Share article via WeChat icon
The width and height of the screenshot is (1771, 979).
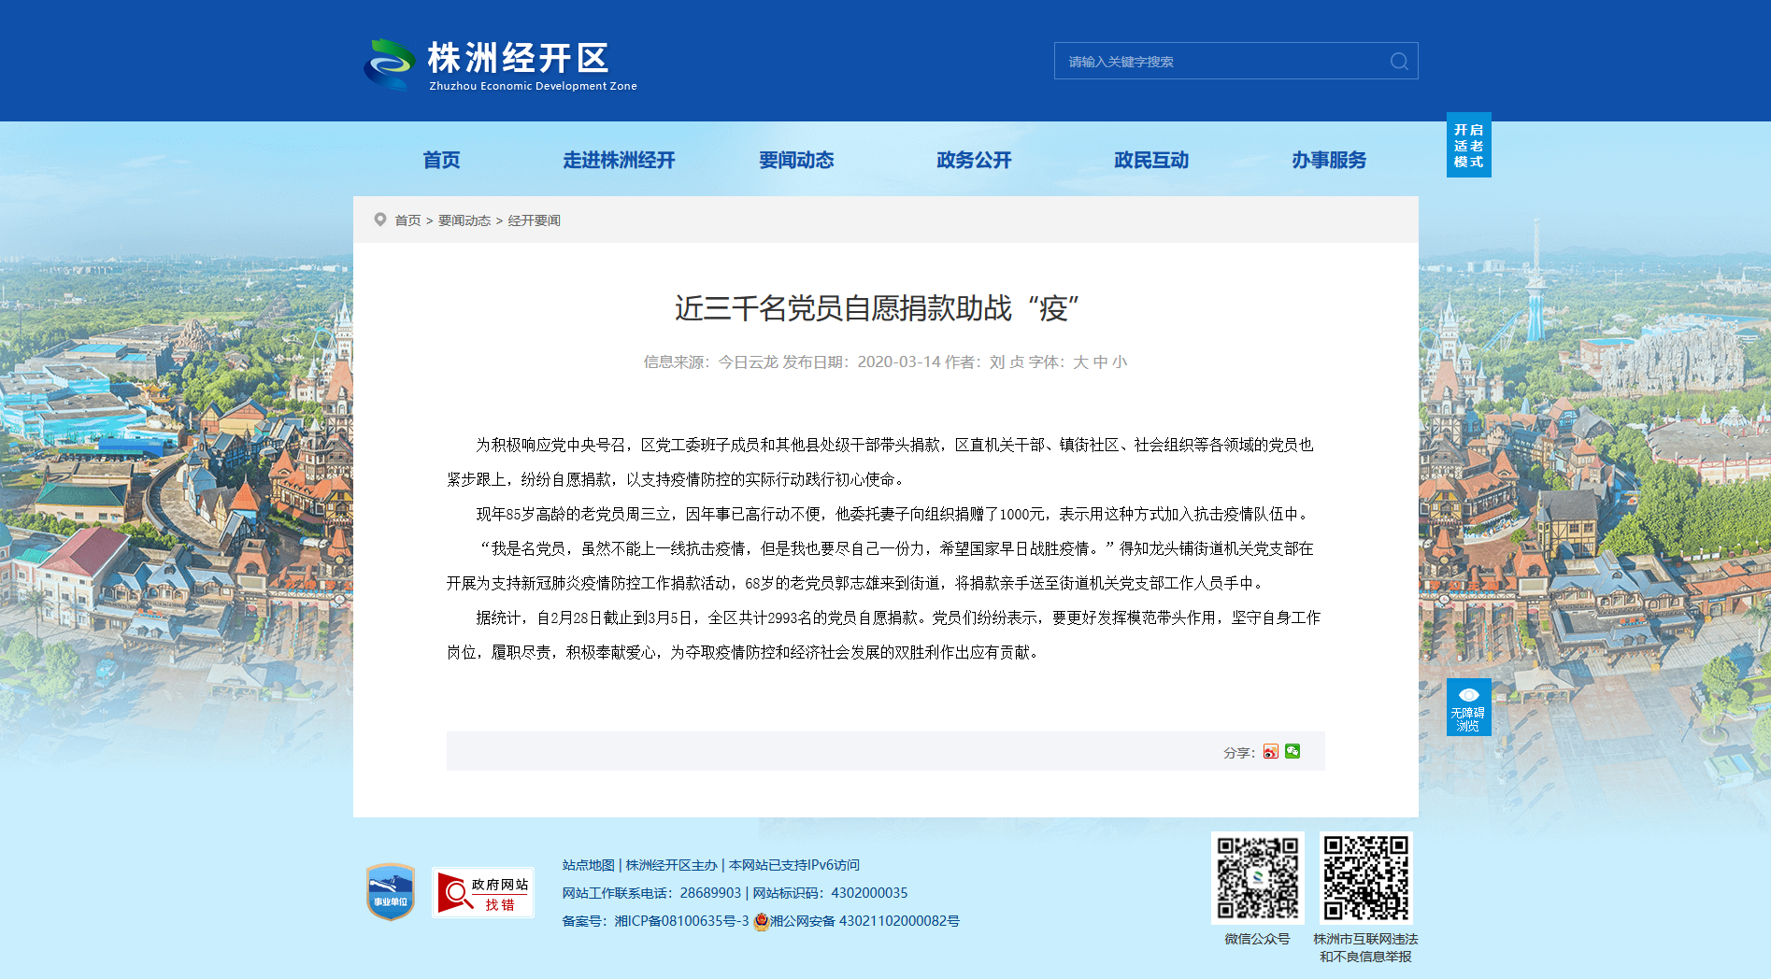1293,752
